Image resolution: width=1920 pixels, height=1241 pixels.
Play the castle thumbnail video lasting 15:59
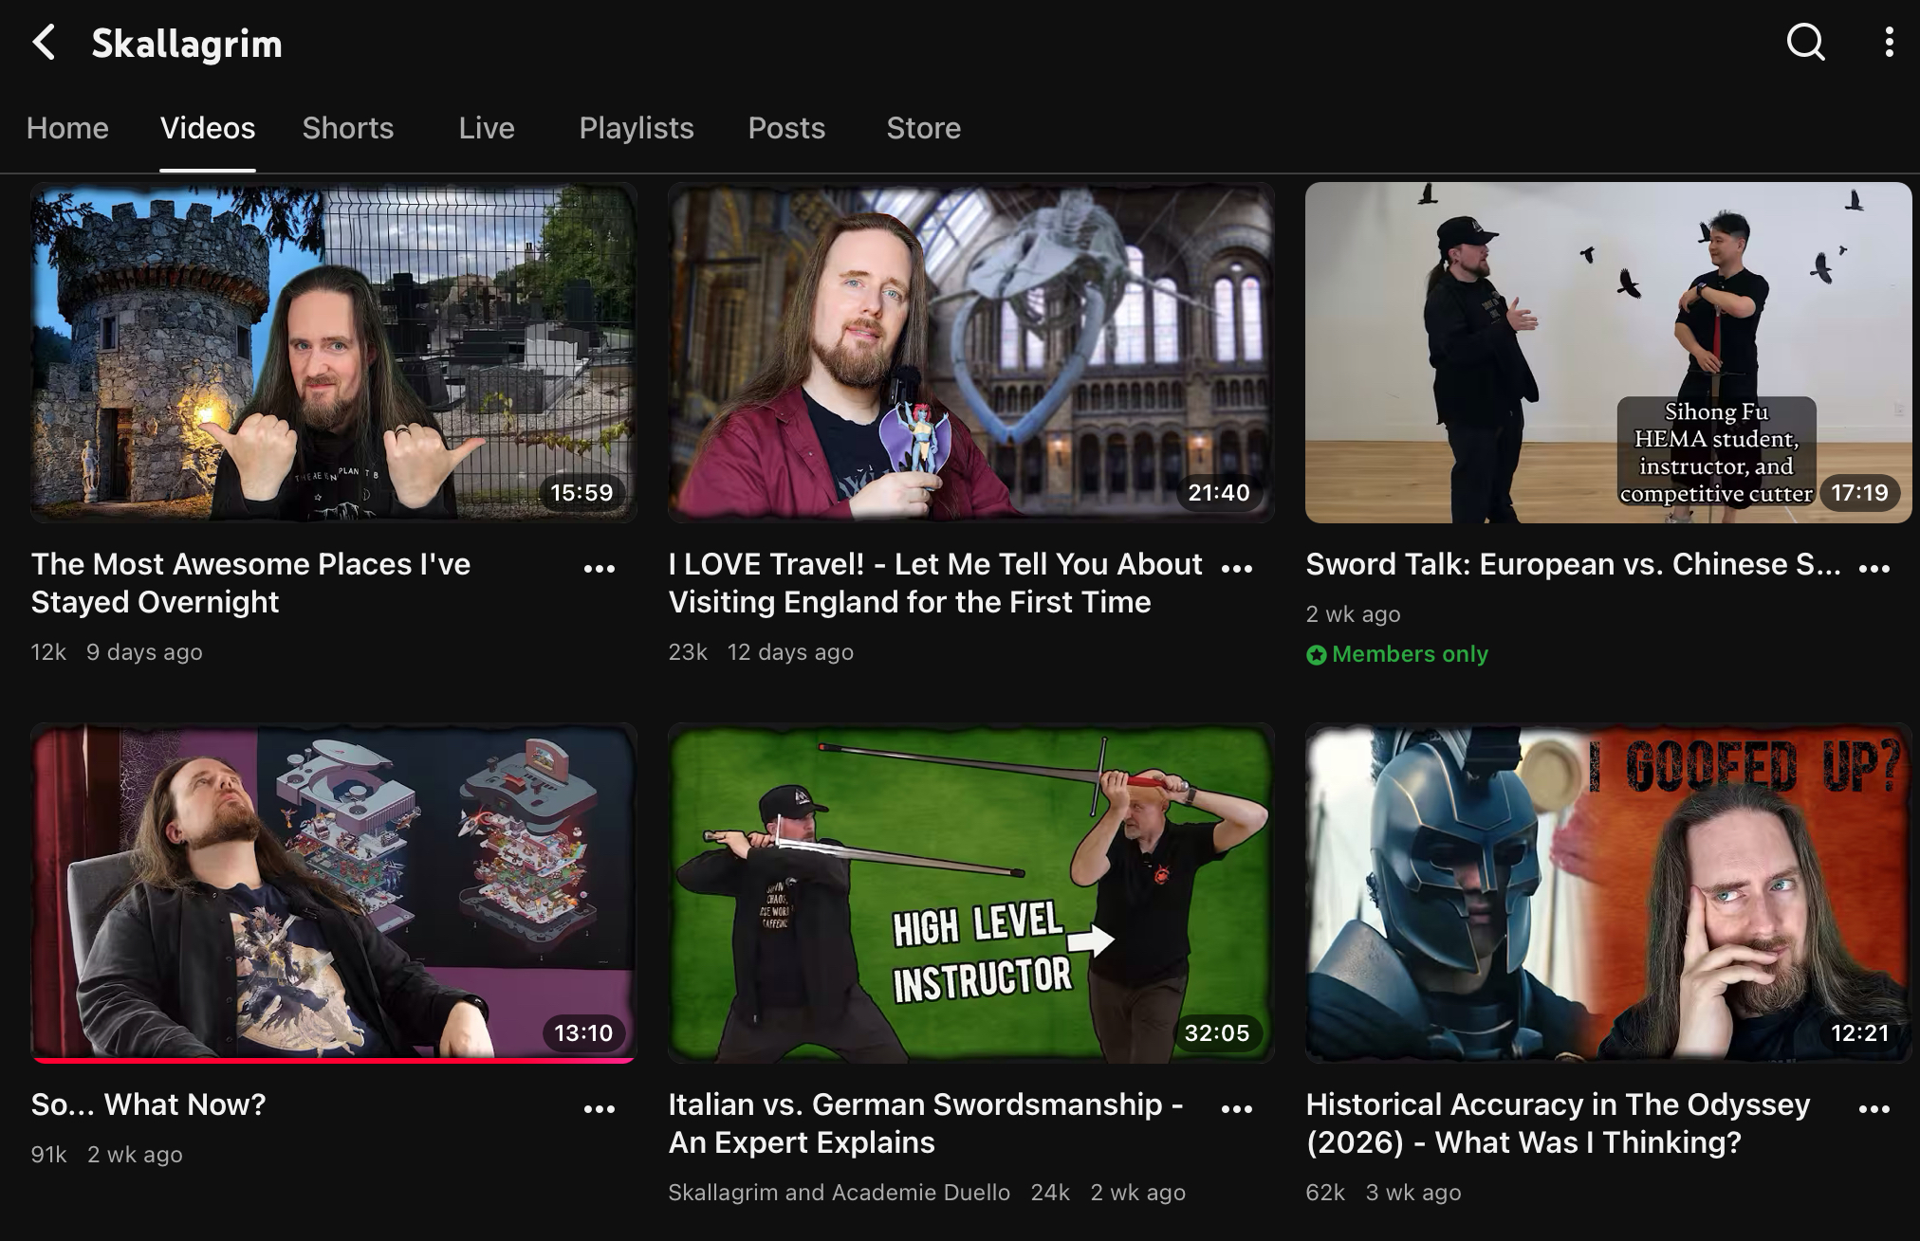point(334,353)
